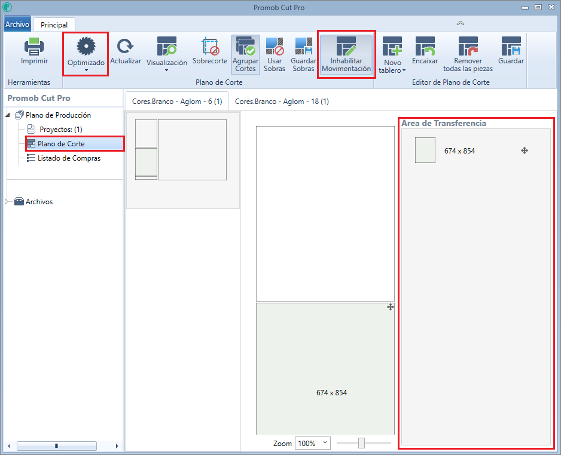The width and height of the screenshot is (561, 455).
Task: Collapse the ribbon with the chevron
Action: coord(461,23)
